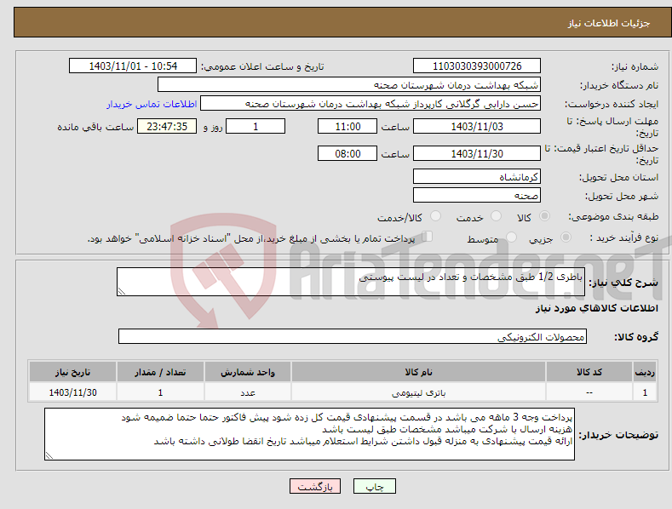Click the resize handle of description textarea
Screen dimensions: 672x509
122,291
